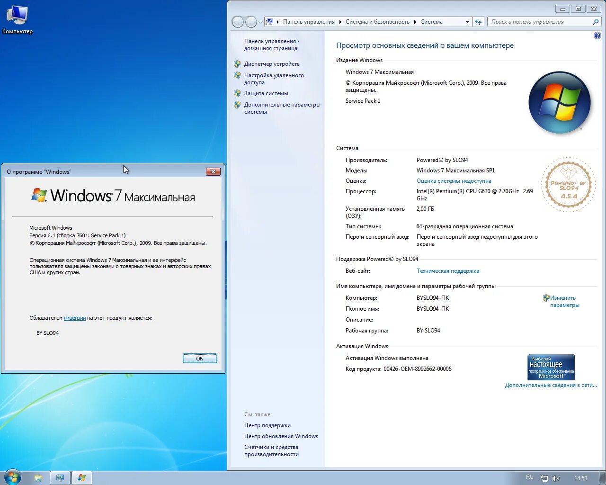Open Центр обновления Windows
Screen dimensions: 606x485
pyautogui.click(x=281, y=436)
